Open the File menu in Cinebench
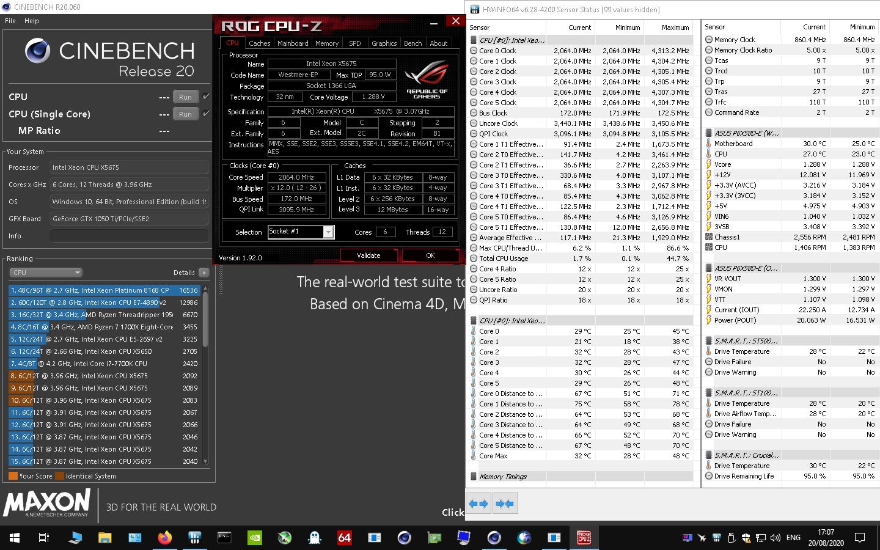 pos(10,21)
